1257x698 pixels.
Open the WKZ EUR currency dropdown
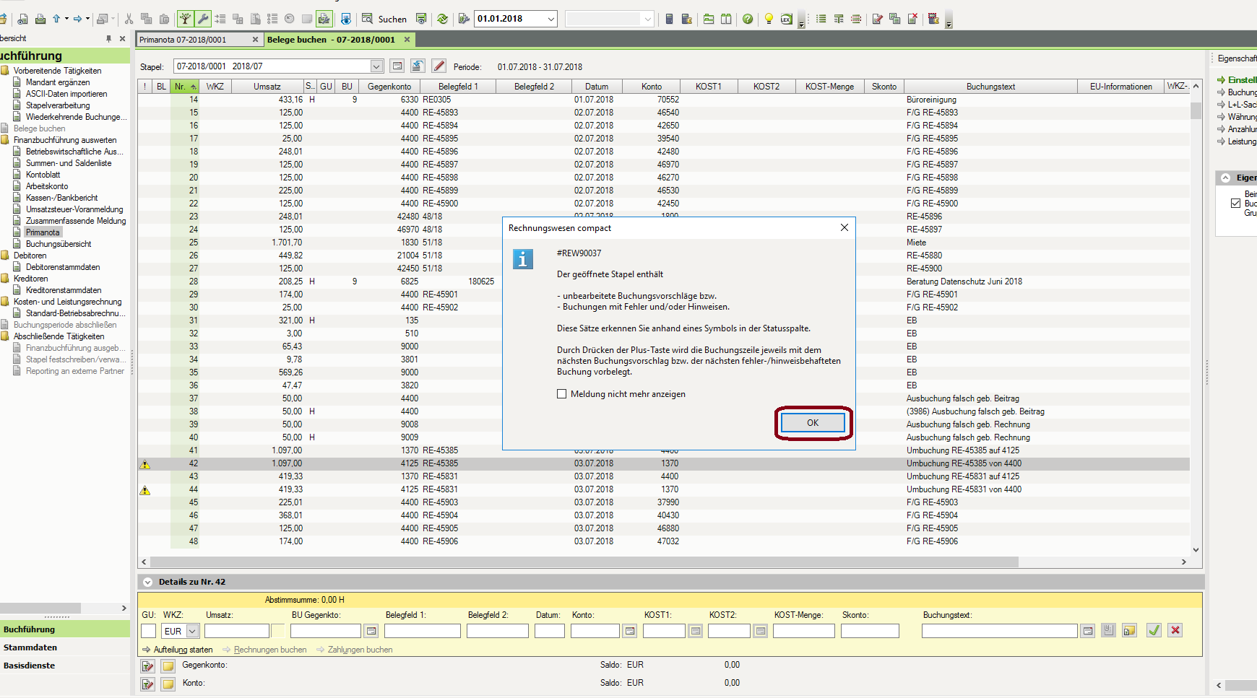click(192, 631)
